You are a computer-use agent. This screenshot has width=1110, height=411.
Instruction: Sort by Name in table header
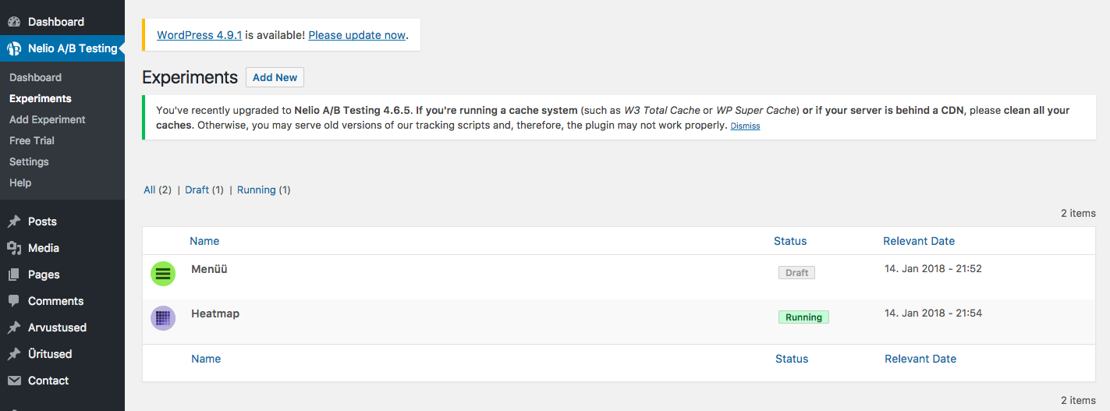point(204,241)
